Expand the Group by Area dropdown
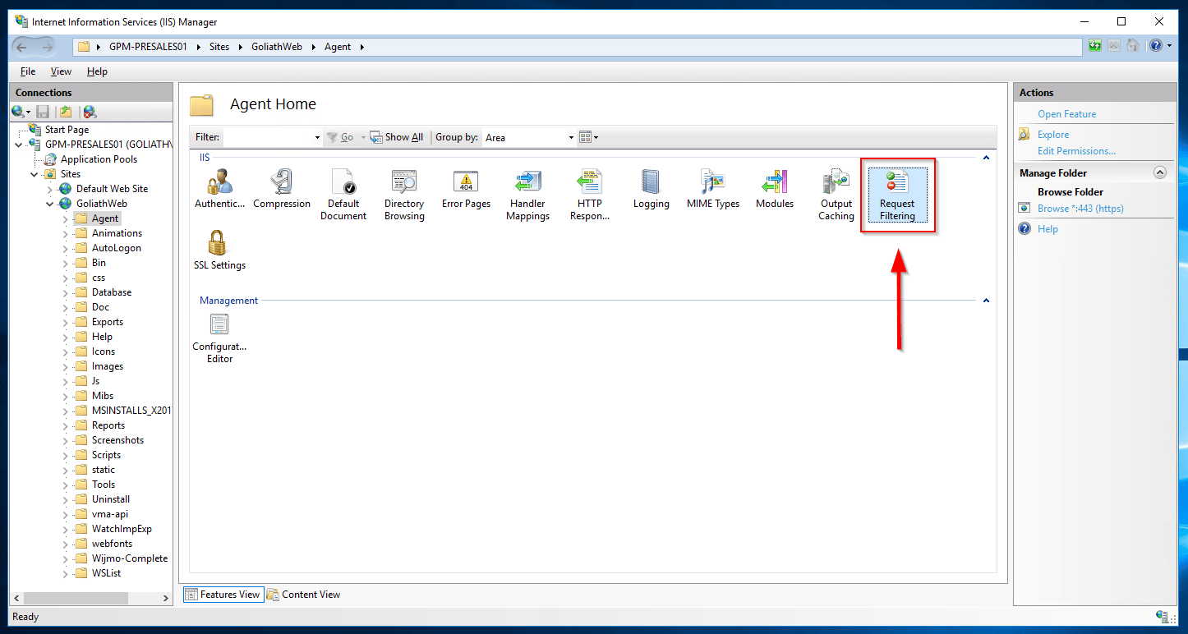Viewport: 1188px width, 634px height. click(570, 137)
